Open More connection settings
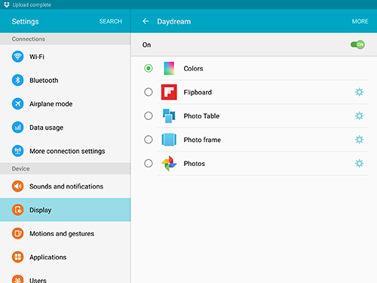The height and width of the screenshot is (283, 377). [x=66, y=151]
